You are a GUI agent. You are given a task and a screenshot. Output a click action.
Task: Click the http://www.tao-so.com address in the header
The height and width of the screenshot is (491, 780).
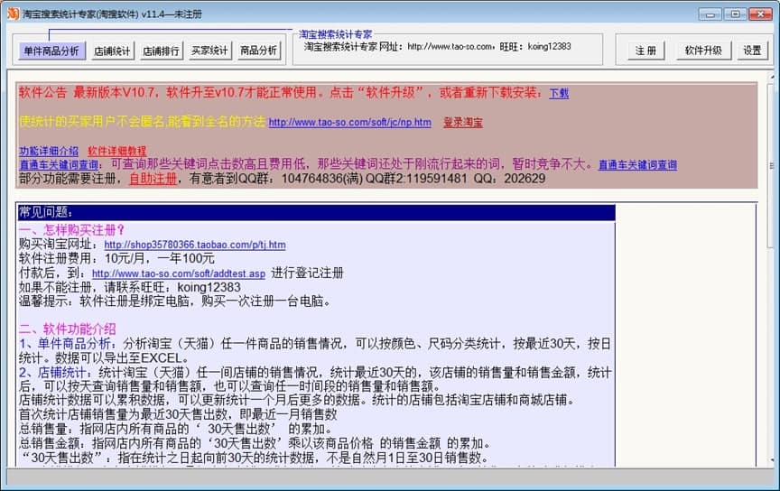coord(450,47)
